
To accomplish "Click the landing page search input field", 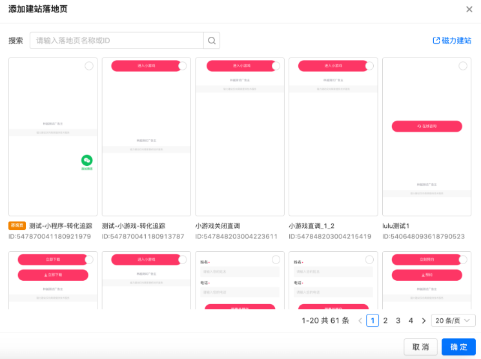I will point(117,41).
